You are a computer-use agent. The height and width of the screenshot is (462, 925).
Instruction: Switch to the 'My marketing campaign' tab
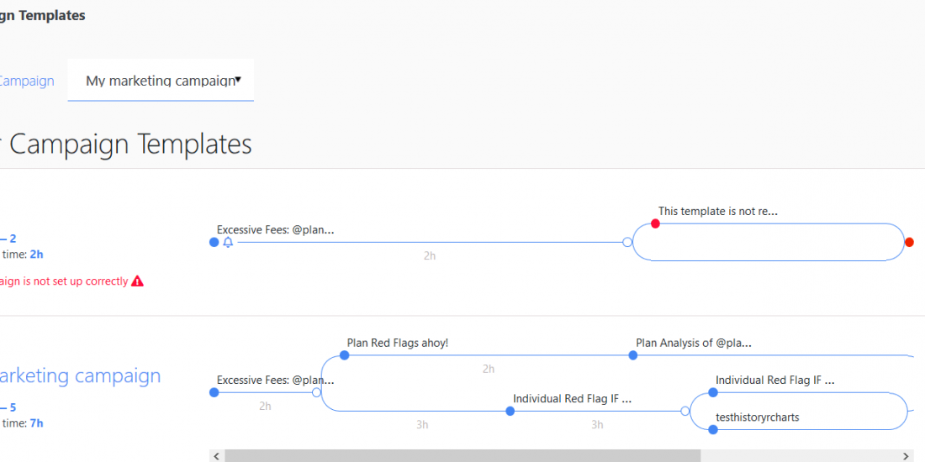coord(160,81)
